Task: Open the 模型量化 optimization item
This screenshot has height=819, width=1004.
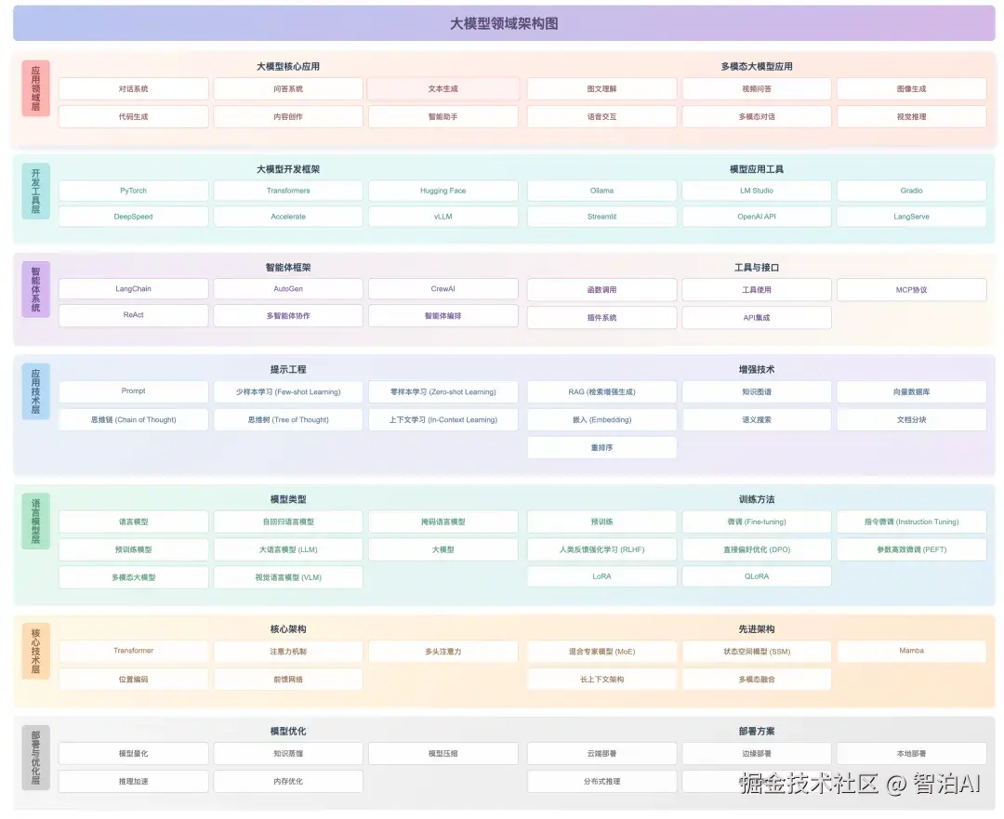Action: point(133,753)
